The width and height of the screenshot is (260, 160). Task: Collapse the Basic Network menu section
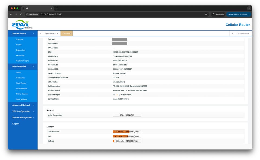(23, 66)
